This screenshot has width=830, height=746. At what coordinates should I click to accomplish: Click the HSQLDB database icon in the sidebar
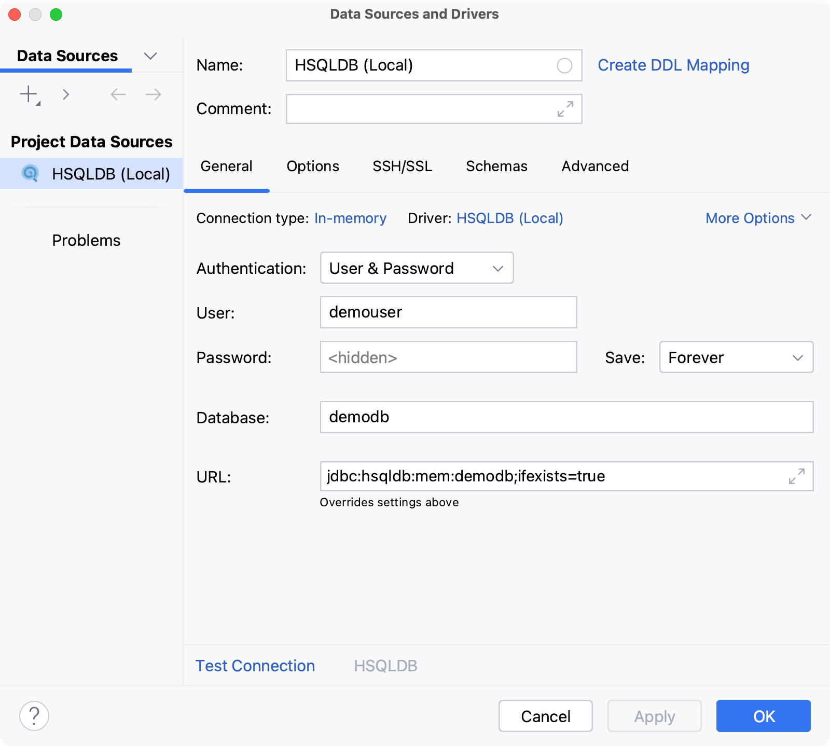pos(30,174)
